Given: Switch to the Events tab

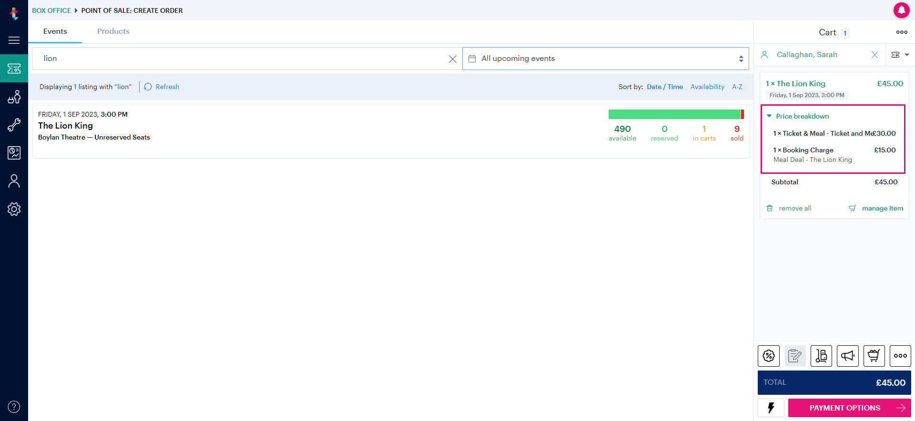Looking at the screenshot, I should 55,31.
